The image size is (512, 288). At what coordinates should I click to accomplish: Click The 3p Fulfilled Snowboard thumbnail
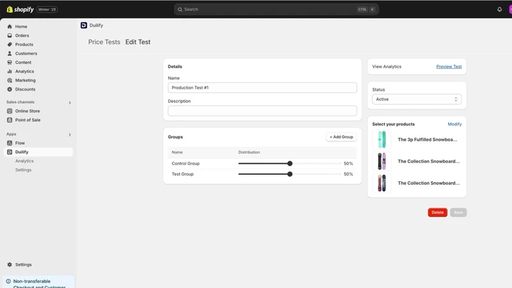click(x=381, y=140)
